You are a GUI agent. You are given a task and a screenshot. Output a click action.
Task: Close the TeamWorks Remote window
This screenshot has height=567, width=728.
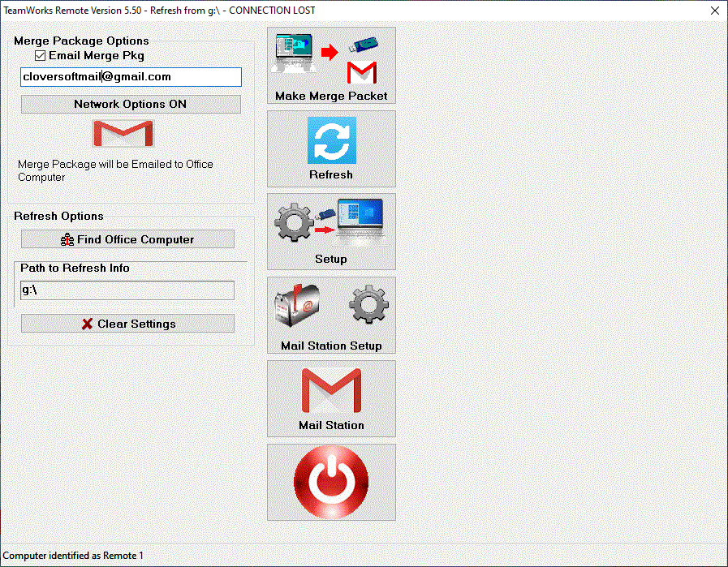tap(715, 11)
